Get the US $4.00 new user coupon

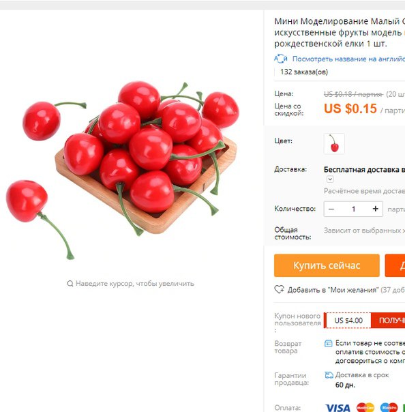(x=388, y=321)
